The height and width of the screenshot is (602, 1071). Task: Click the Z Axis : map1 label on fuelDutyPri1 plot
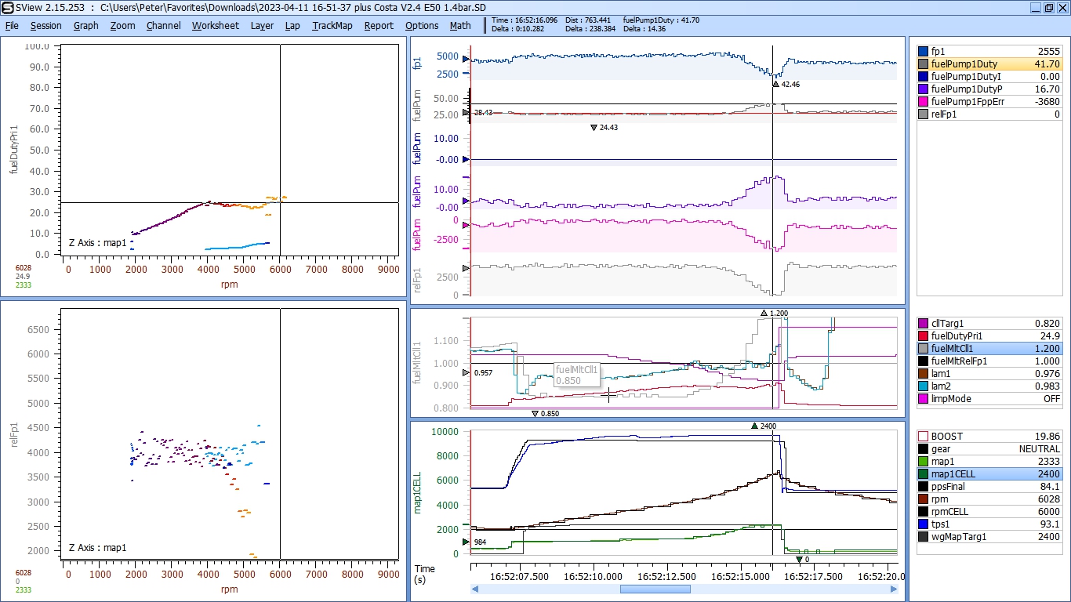[x=97, y=243]
